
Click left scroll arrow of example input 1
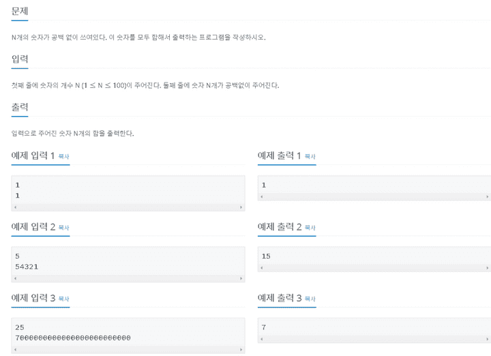pos(15,207)
